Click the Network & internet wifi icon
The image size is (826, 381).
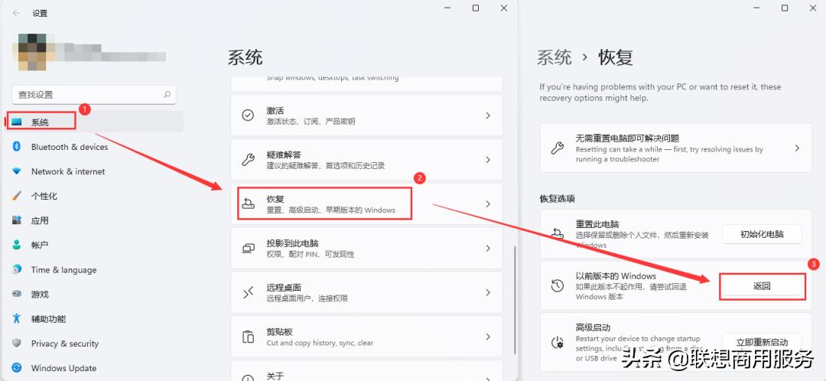point(17,171)
